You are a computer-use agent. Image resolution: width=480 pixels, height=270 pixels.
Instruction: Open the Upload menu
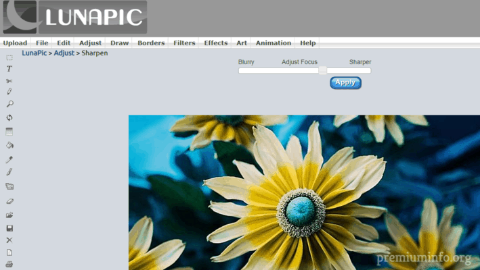[15, 43]
